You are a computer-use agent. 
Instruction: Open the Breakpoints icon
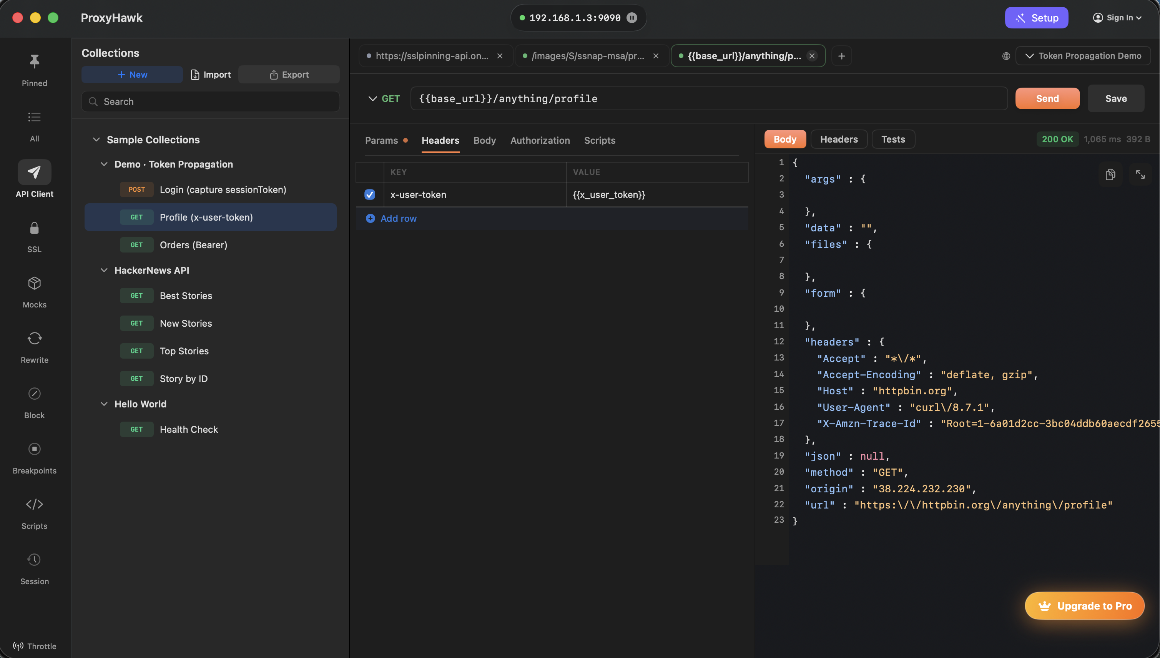(34, 449)
